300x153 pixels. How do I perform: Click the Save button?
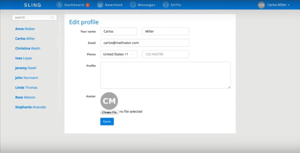click(x=107, y=121)
